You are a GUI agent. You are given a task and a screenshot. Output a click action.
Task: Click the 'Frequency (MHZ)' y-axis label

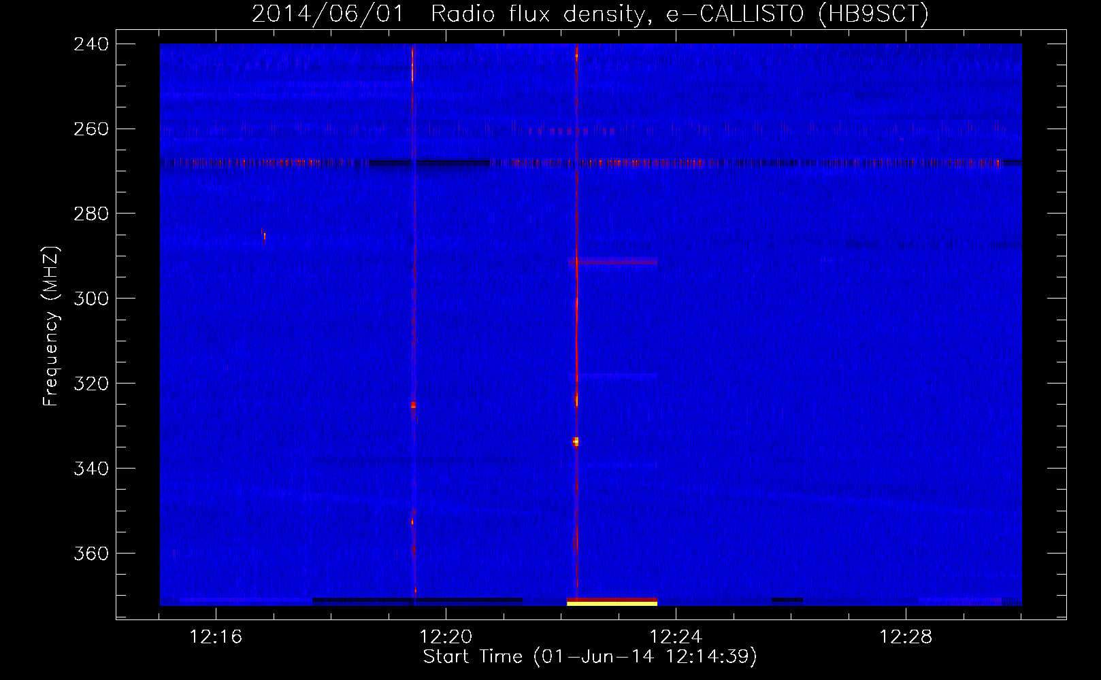[52, 326]
